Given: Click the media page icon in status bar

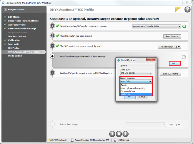Looking at the screenshot, I should tap(72, 140).
